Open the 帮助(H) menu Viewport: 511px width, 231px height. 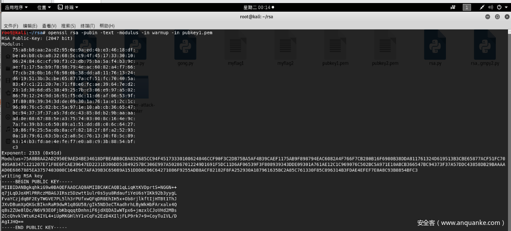click(107, 26)
